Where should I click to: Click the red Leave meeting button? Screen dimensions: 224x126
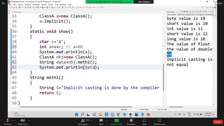coord(218,122)
